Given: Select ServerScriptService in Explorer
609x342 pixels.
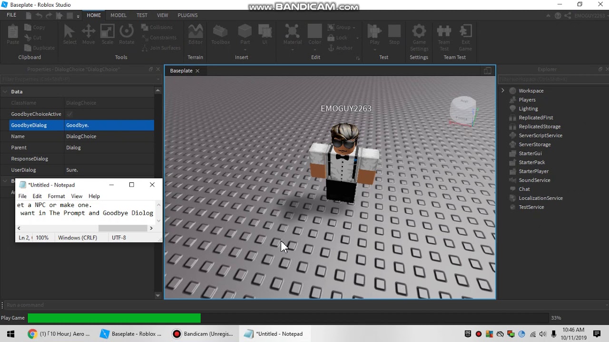Looking at the screenshot, I should pos(540,135).
